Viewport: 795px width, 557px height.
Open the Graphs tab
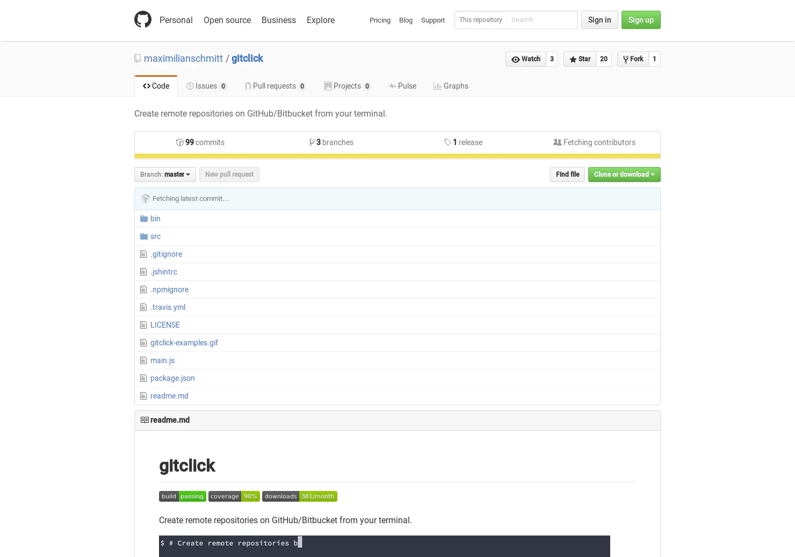[x=451, y=86]
